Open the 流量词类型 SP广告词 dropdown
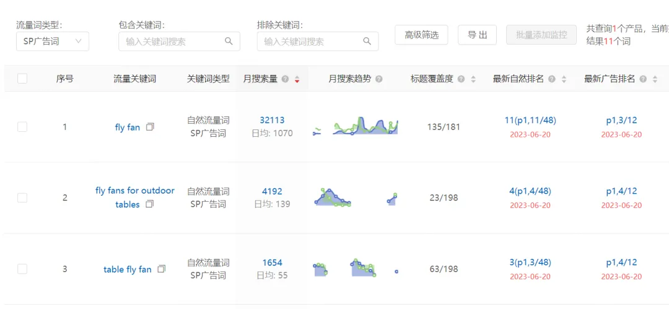 [53, 41]
